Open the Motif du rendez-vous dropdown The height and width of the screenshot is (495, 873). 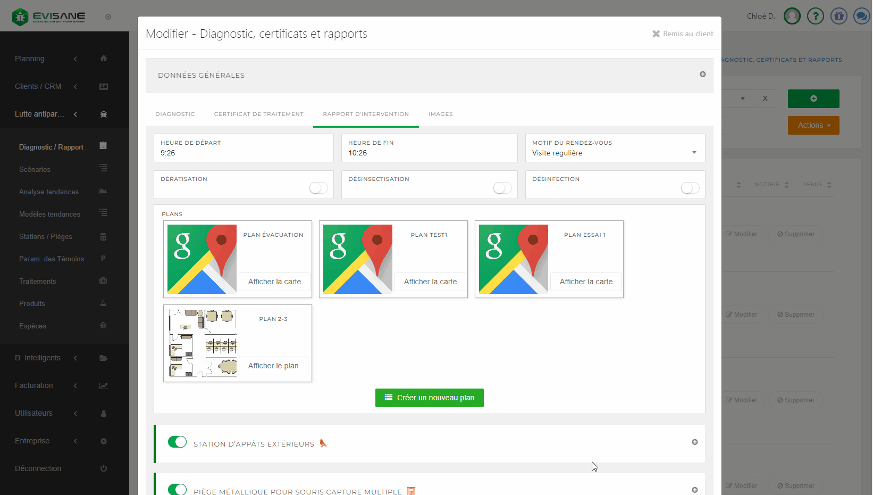(615, 153)
